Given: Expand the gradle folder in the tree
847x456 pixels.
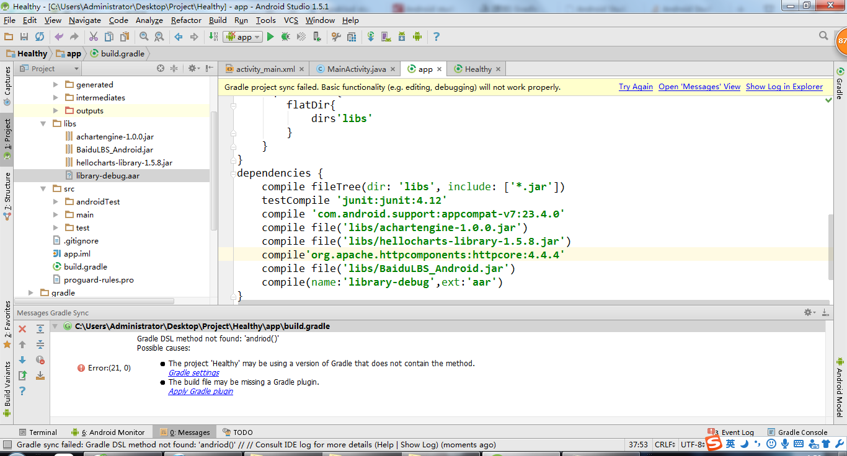Looking at the screenshot, I should coord(30,293).
